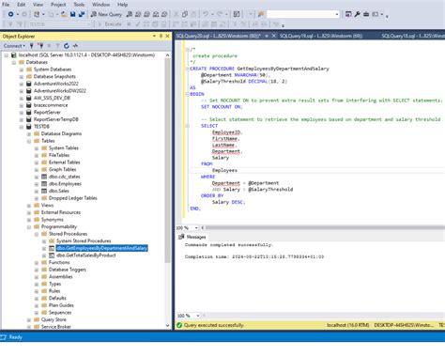Collapse the Stored Procedures folder
Screen dimensions: 445x356
[37, 234]
